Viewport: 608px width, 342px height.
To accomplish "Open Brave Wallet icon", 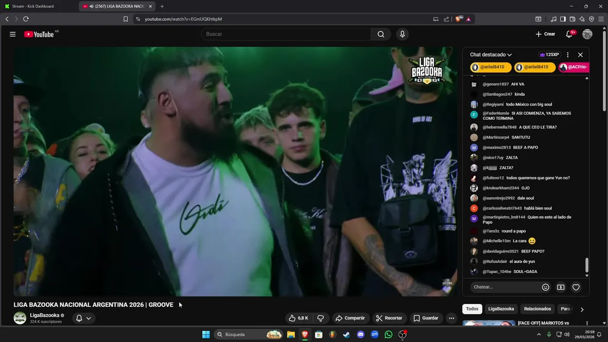I will click(572, 19).
